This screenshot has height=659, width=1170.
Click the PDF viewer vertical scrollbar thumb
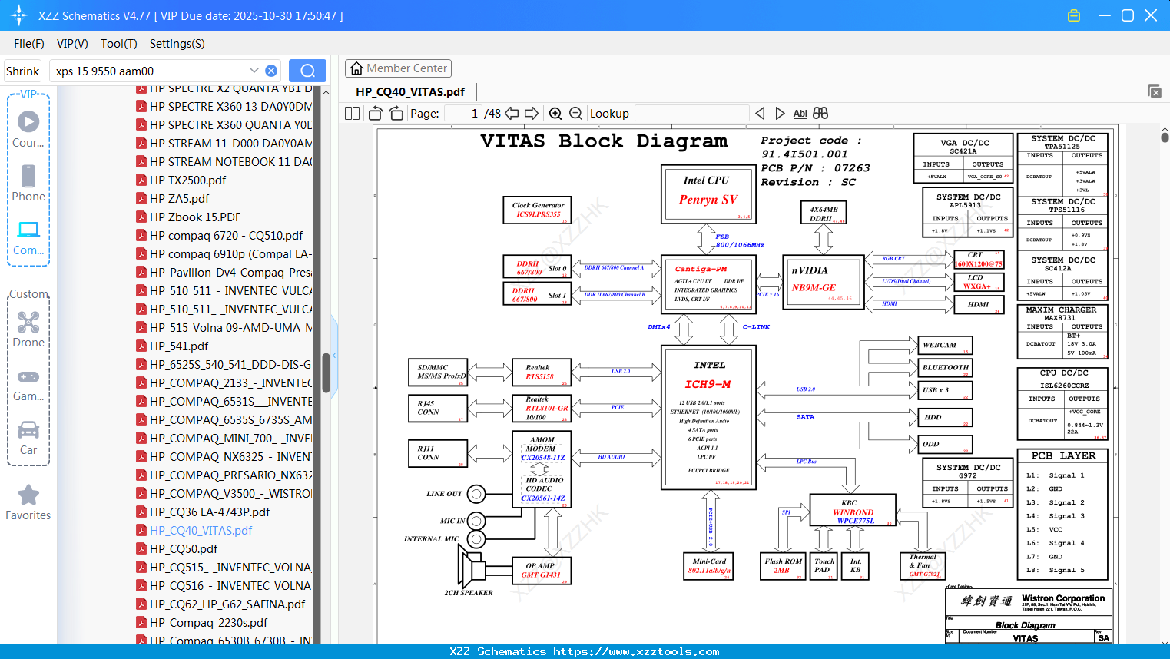click(1165, 136)
